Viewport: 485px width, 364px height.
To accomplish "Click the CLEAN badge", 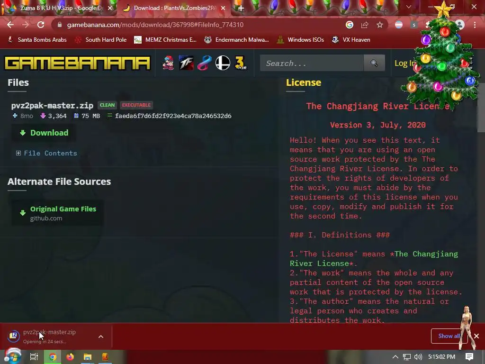I will 108,105.
